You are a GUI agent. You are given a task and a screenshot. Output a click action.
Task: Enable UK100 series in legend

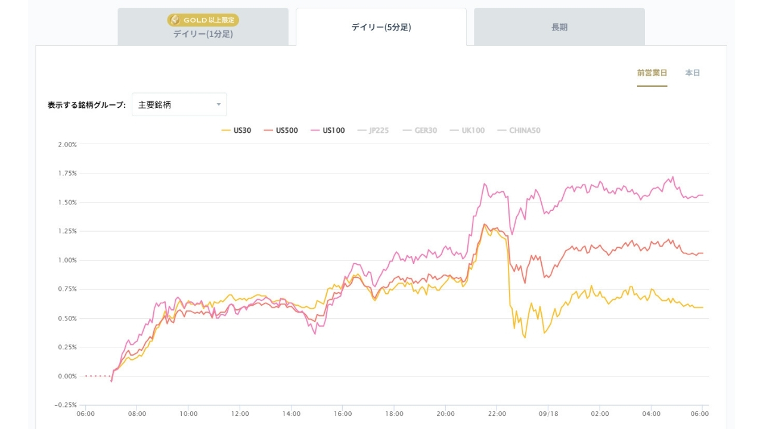coord(467,130)
